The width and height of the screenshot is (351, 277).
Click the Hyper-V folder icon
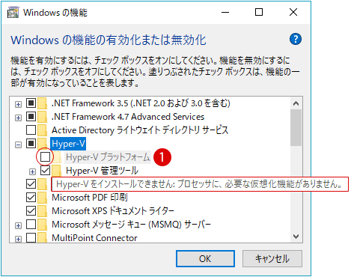(43, 144)
